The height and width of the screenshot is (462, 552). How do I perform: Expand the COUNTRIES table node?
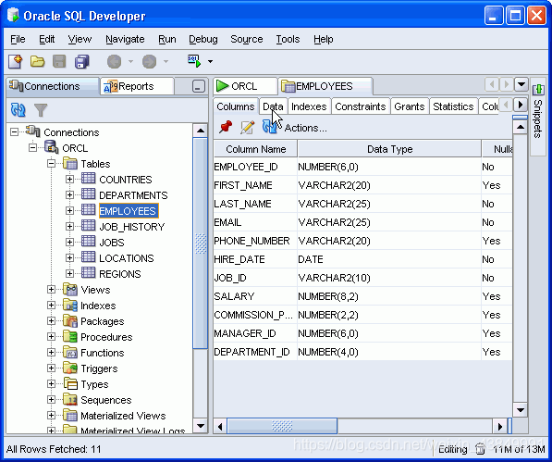(x=69, y=180)
